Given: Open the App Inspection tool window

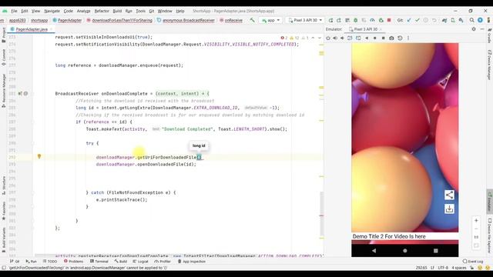Looking at the screenshot, I should click(192, 262).
